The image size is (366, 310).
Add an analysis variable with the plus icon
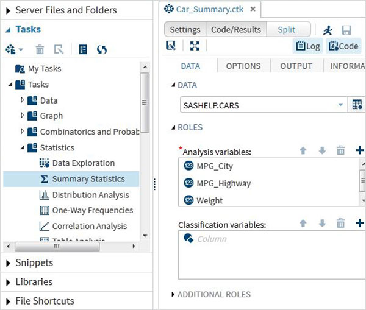click(x=359, y=150)
